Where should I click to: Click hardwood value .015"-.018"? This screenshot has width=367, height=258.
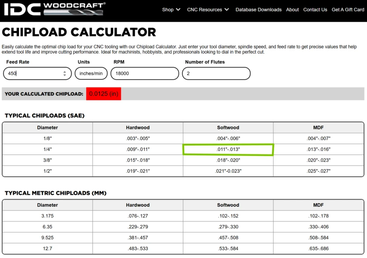(x=138, y=160)
